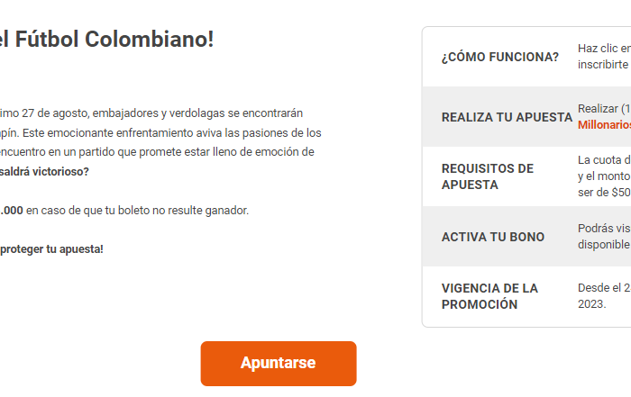Image resolution: width=631 pixels, height=397 pixels.
Task: Click the 'Realizar (1' description text
Action: click(x=604, y=109)
